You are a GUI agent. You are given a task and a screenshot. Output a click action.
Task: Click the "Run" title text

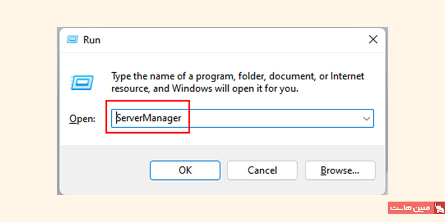92,40
